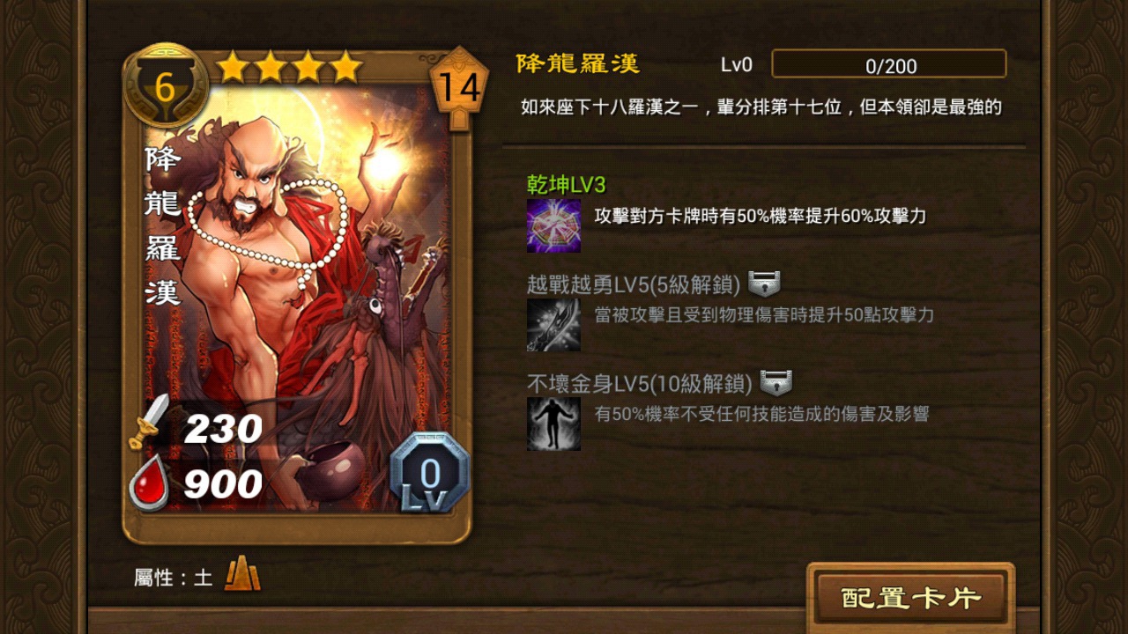Screen dimensions: 1128x634
Task: Tap the lock icon beside 越戰越勇LV5
Action: tap(764, 284)
